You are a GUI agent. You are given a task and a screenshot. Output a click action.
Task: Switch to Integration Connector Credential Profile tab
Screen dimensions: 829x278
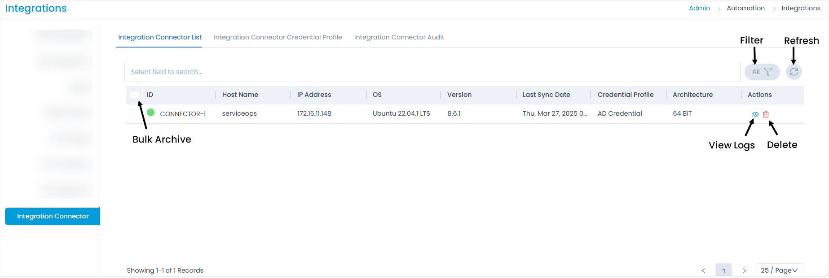click(278, 37)
